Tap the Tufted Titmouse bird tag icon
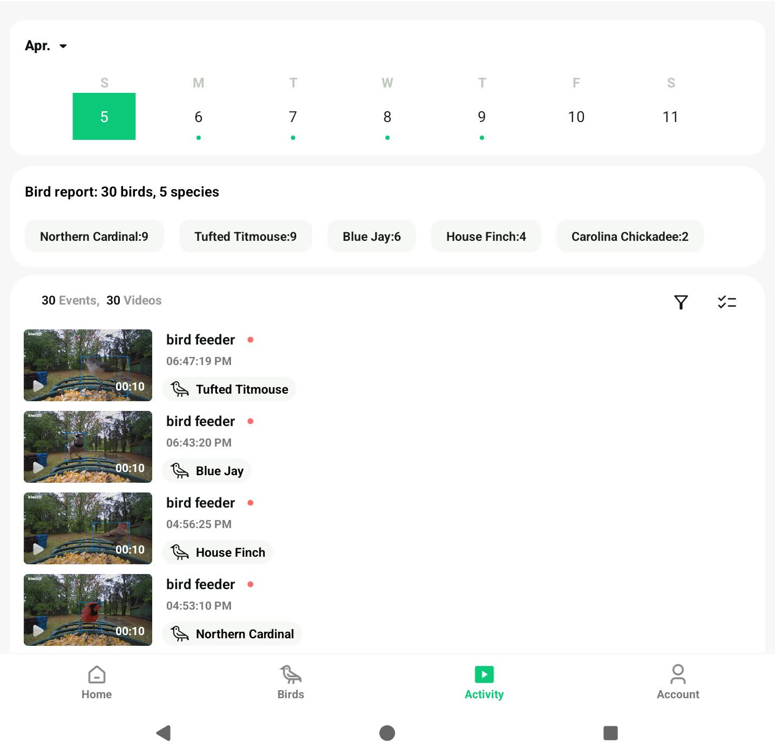Image resolution: width=775 pixels, height=756 pixels. pyautogui.click(x=180, y=389)
